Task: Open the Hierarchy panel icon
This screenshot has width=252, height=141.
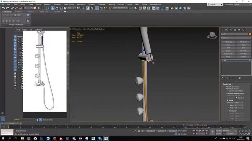Action: (231, 30)
